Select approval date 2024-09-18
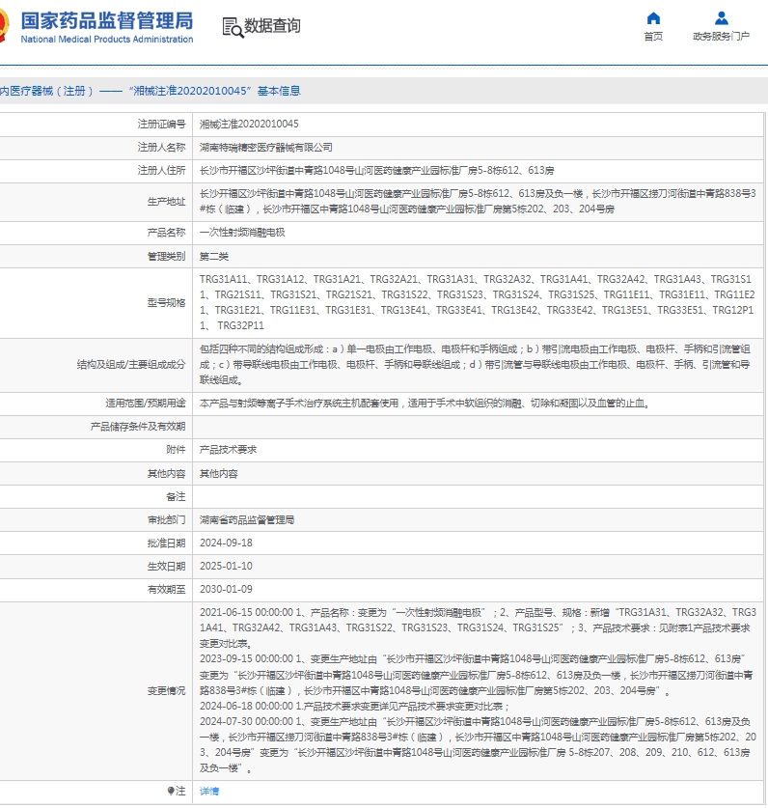 [x=226, y=543]
